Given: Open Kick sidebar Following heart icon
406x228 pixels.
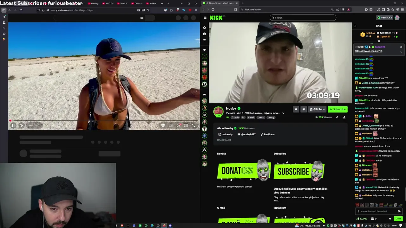Looking at the screenshot, I should [205, 40].
